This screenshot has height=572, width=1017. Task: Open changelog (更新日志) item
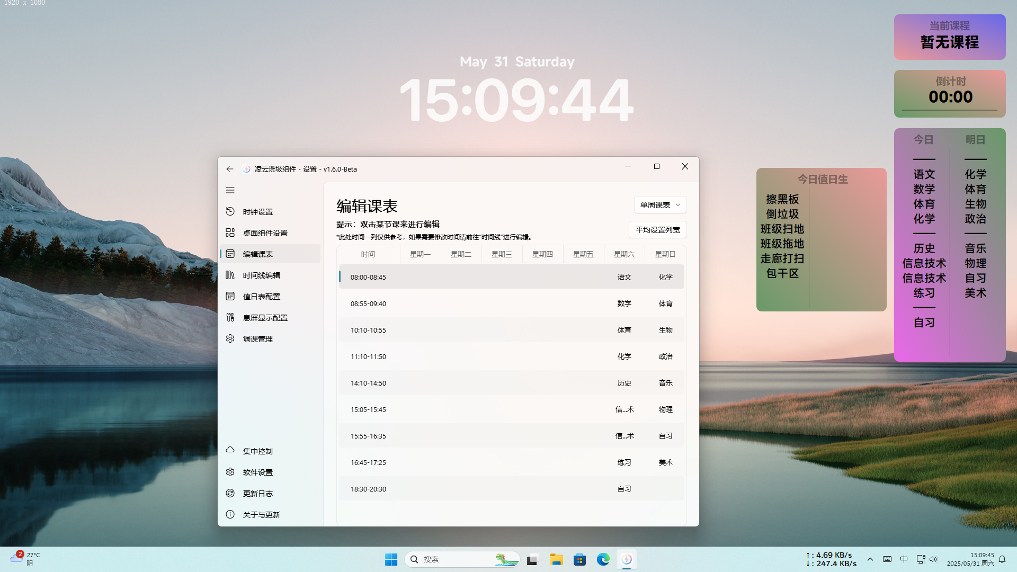pyautogui.click(x=257, y=494)
